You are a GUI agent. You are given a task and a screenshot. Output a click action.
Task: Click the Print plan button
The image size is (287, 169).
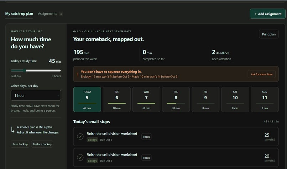tap(269, 34)
